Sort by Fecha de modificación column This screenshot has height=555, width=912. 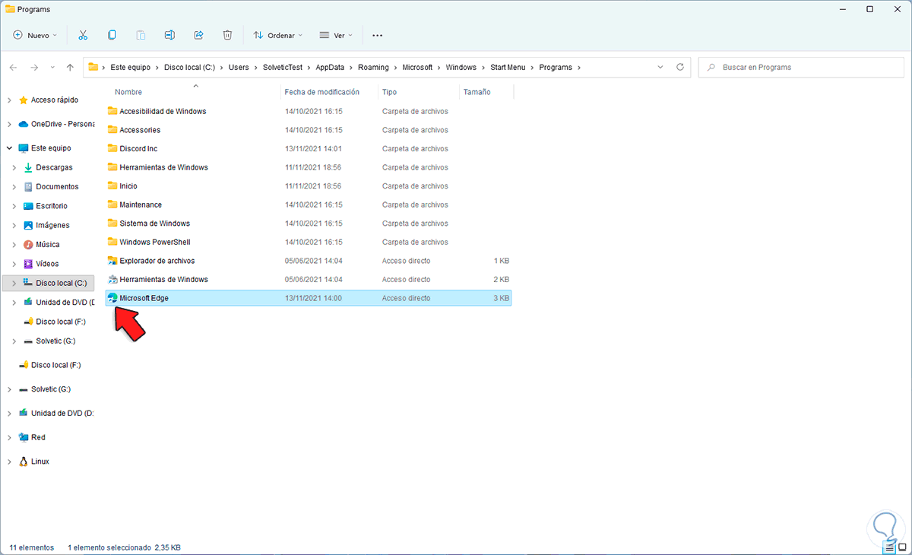(321, 92)
